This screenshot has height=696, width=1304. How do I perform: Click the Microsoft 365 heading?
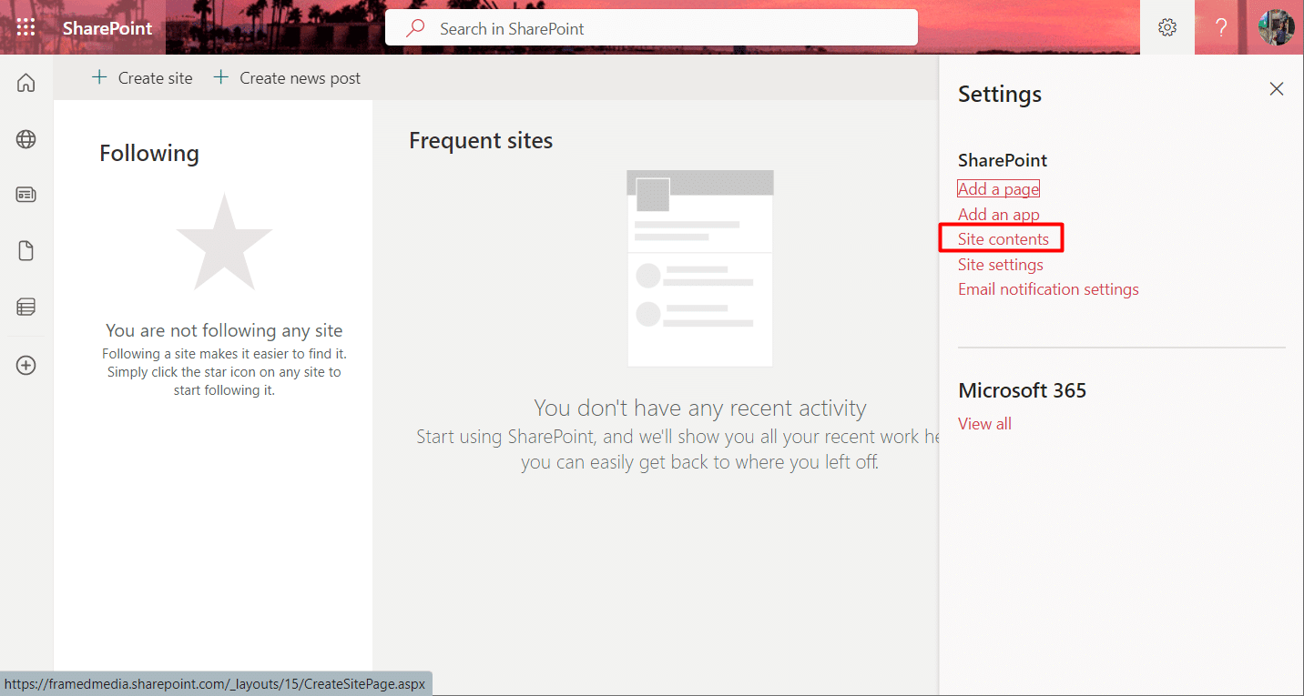click(x=1023, y=390)
